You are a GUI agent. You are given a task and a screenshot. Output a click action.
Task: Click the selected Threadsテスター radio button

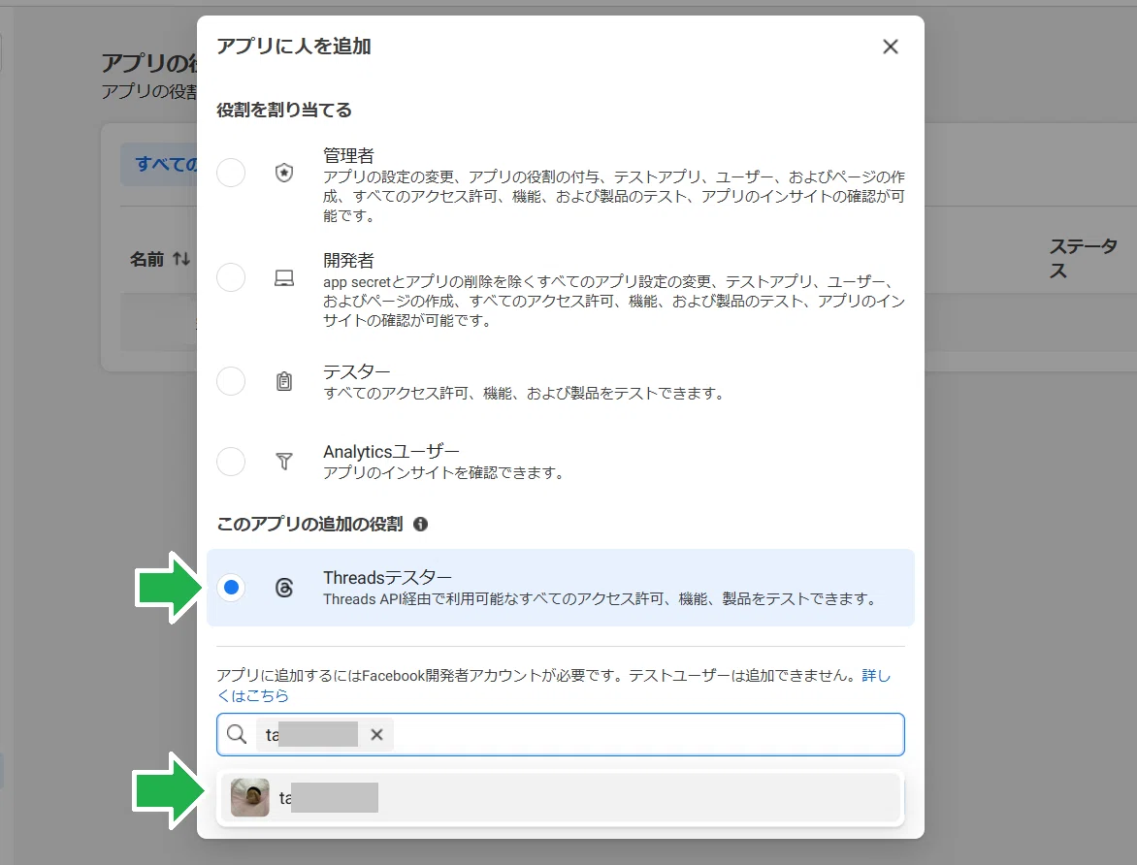coord(231,588)
